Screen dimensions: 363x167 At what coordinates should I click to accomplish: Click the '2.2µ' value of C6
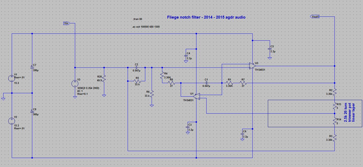(245, 137)
